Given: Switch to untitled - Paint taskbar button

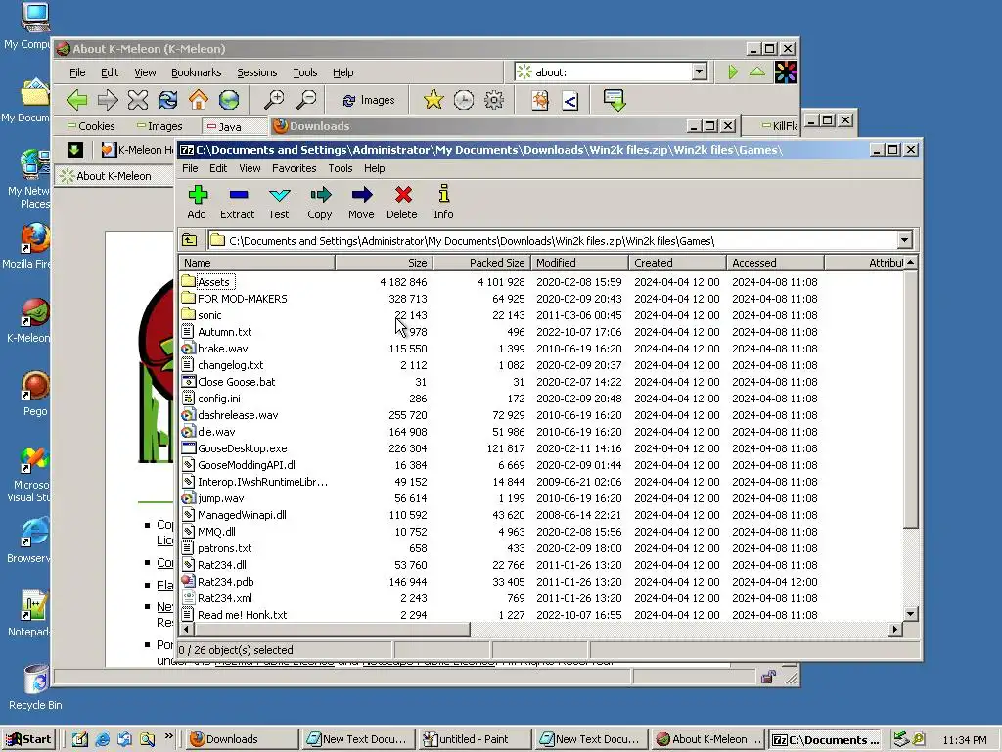Looking at the screenshot, I should point(475,739).
